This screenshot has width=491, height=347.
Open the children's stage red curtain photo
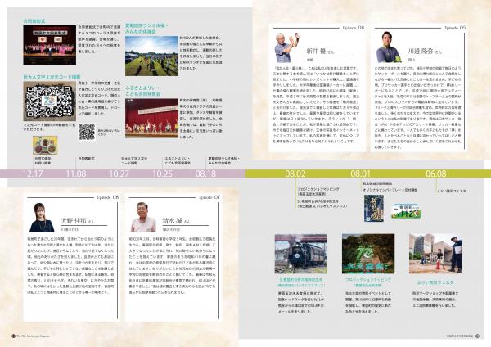click(151, 118)
